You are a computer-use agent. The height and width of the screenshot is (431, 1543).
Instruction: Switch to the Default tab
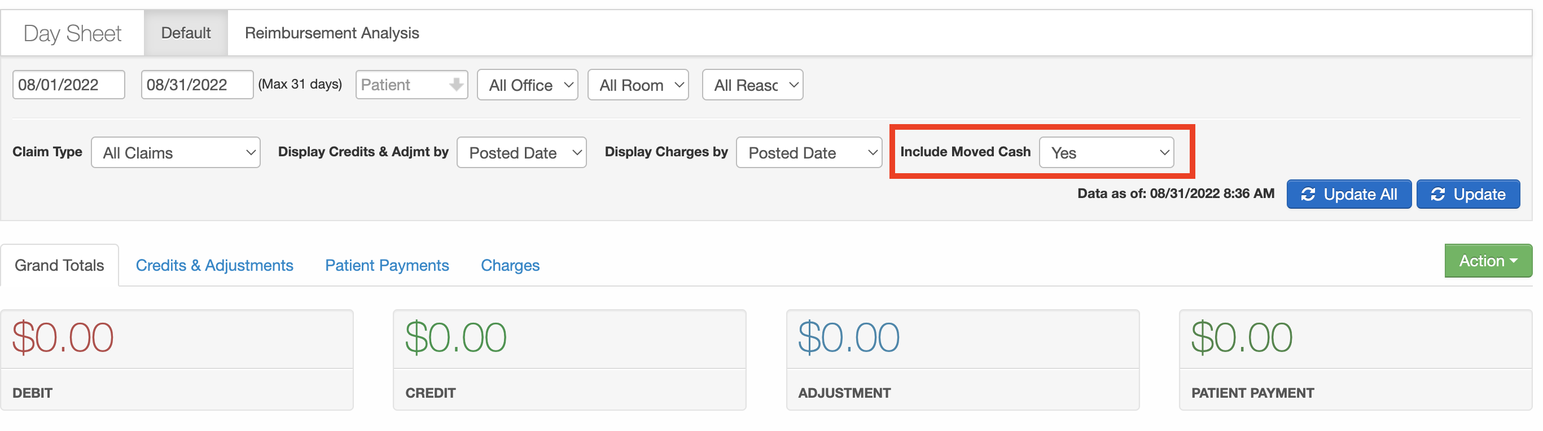point(186,33)
